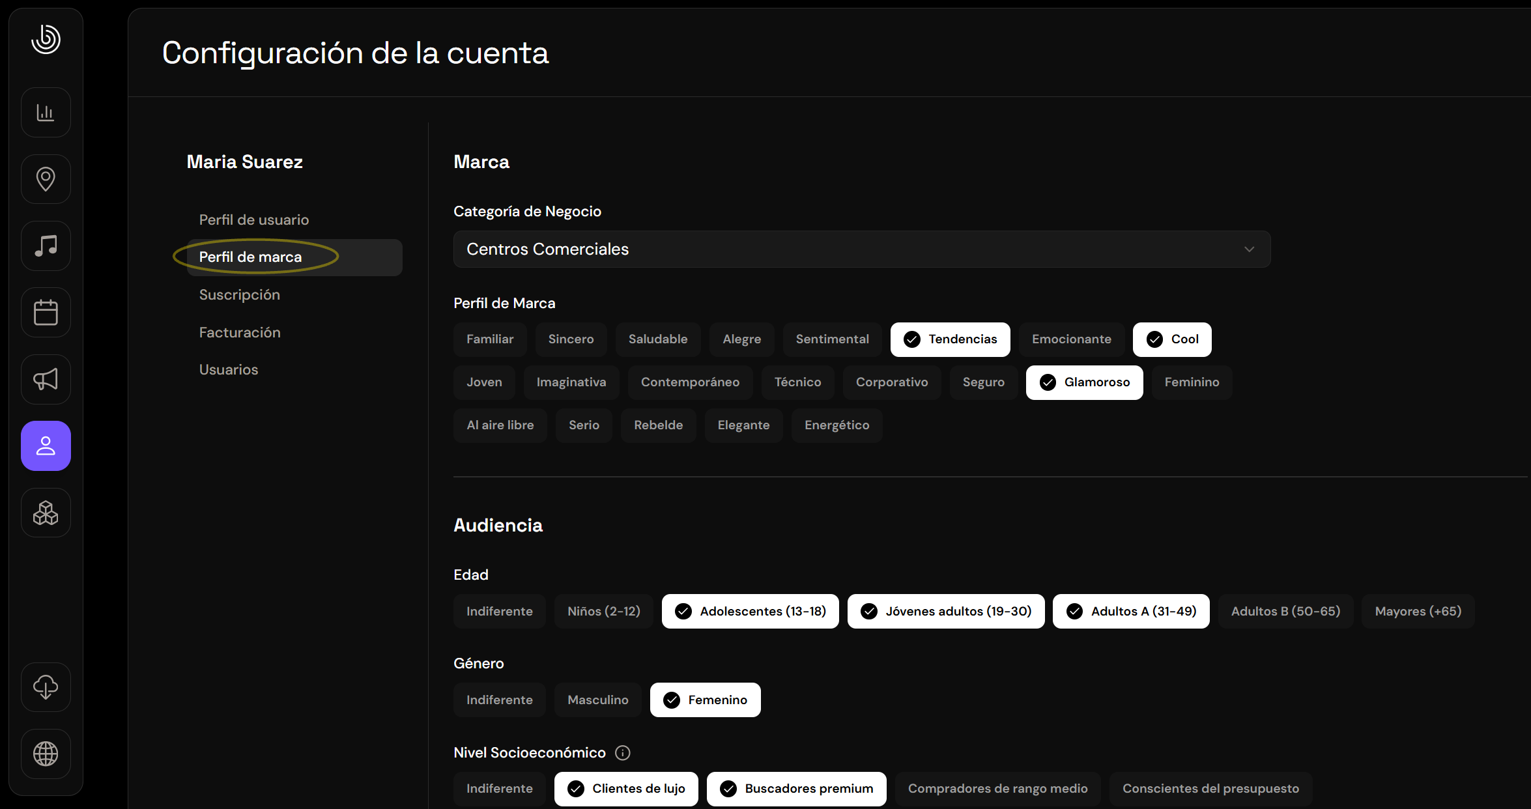
Task: Open the Facturación settings
Action: point(240,333)
